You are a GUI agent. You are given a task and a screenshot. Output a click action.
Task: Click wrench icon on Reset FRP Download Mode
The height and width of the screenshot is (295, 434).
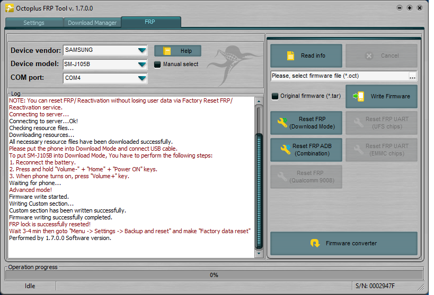coord(282,122)
